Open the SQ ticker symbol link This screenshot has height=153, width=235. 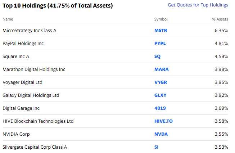[x=157, y=57]
